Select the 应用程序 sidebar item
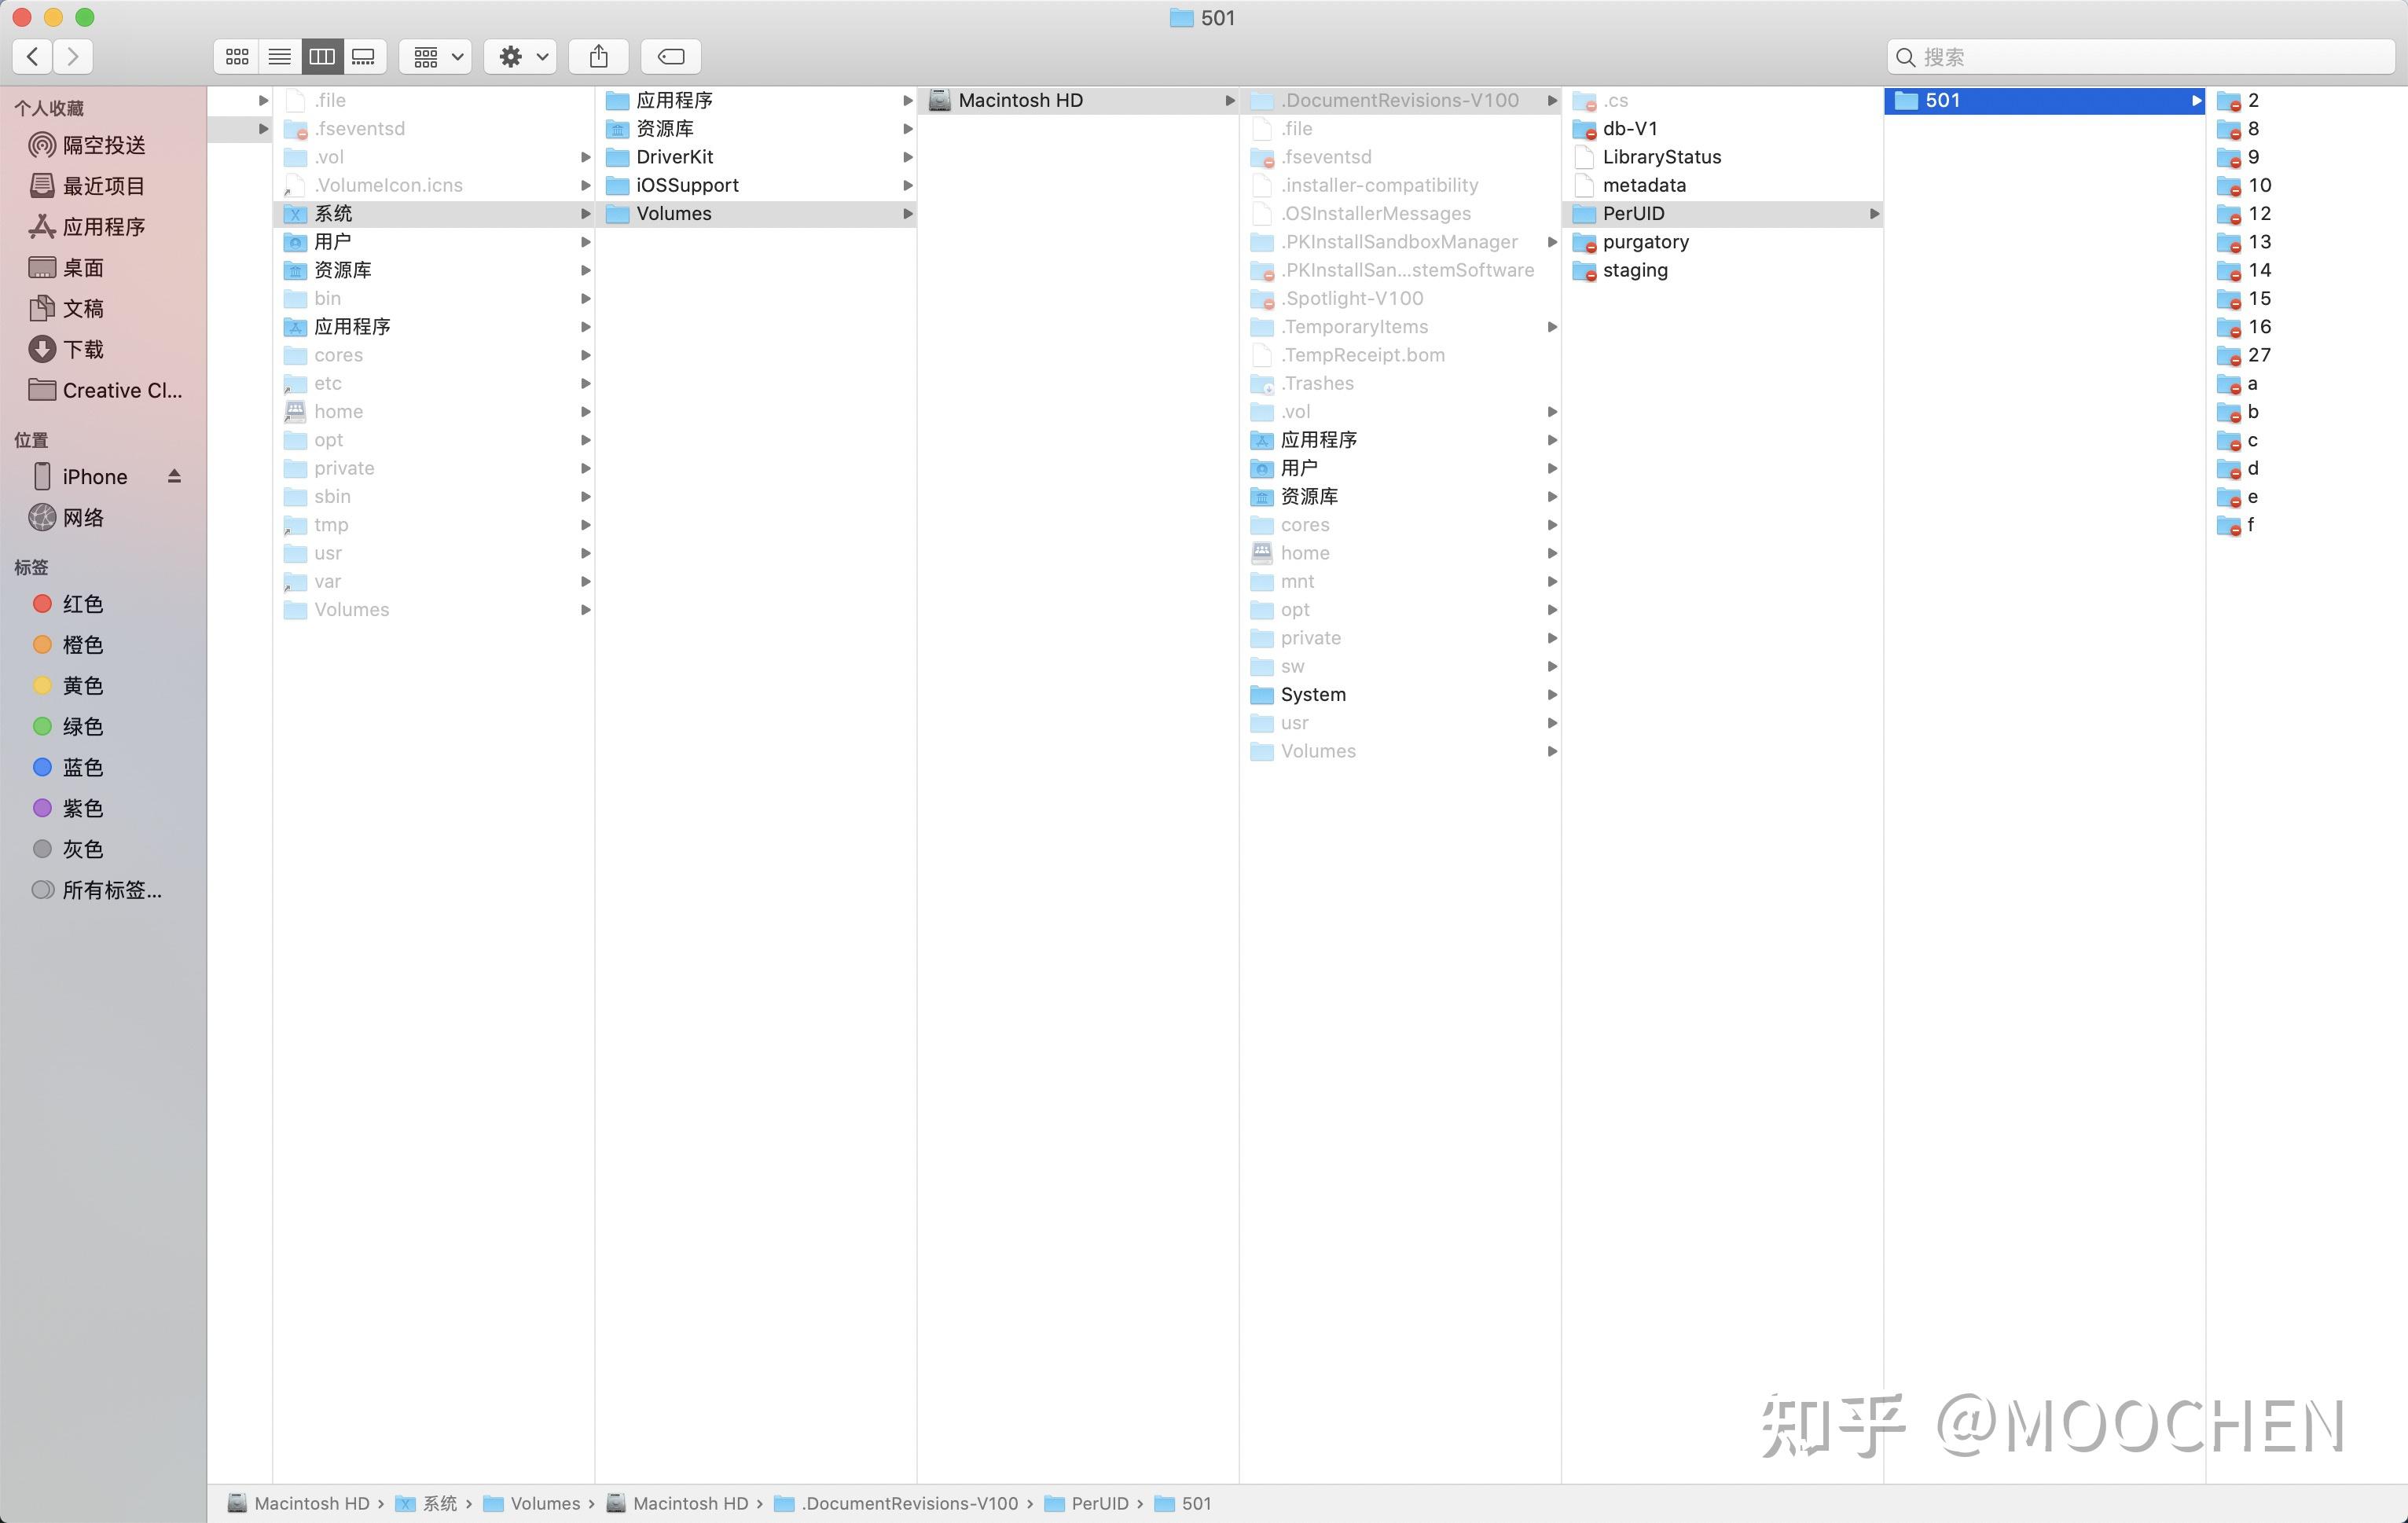This screenshot has width=2408, height=1523. [103, 227]
